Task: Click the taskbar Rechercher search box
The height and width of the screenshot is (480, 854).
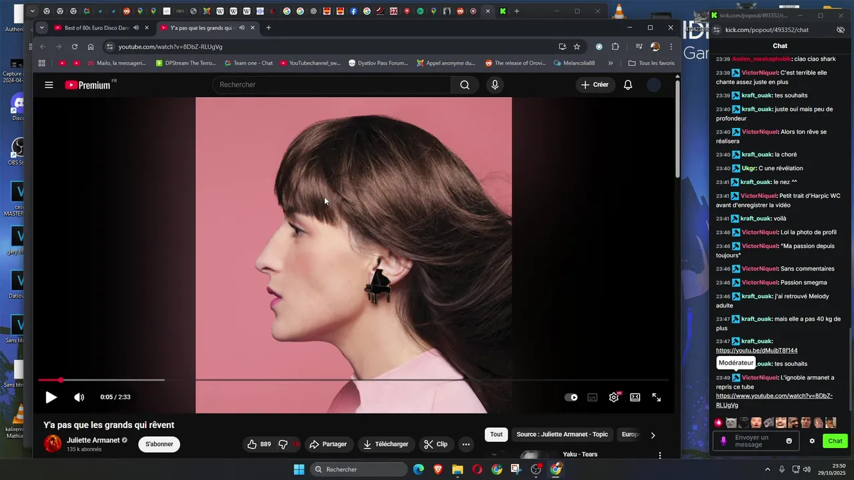Action: point(360,469)
